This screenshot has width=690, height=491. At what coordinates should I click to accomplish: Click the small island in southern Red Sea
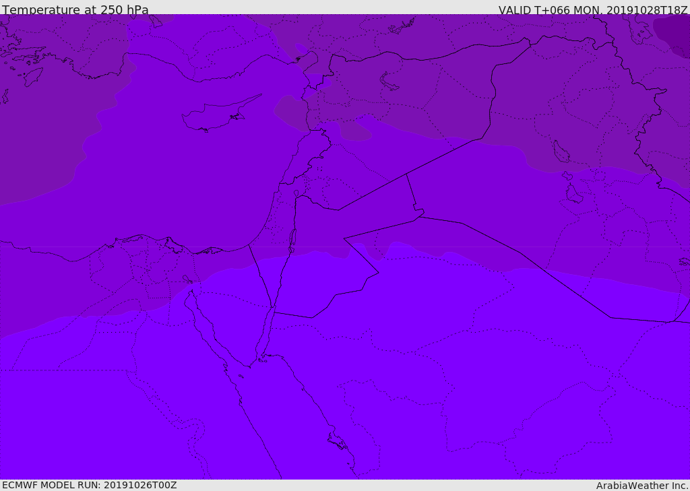[337, 441]
